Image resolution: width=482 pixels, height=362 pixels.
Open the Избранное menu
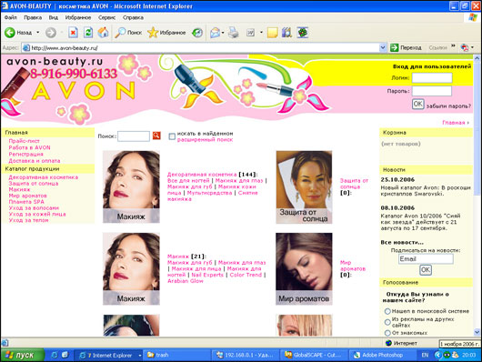point(78,17)
